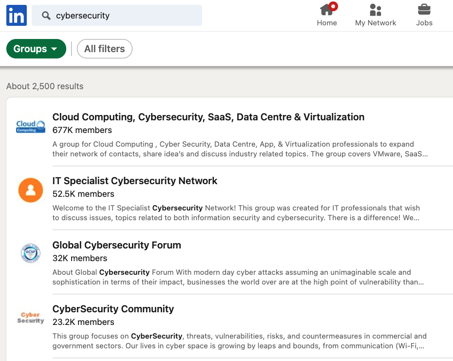Click the CyberSecurity Community group logo
The width and height of the screenshot is (453, 361).
tap(31, 318)
